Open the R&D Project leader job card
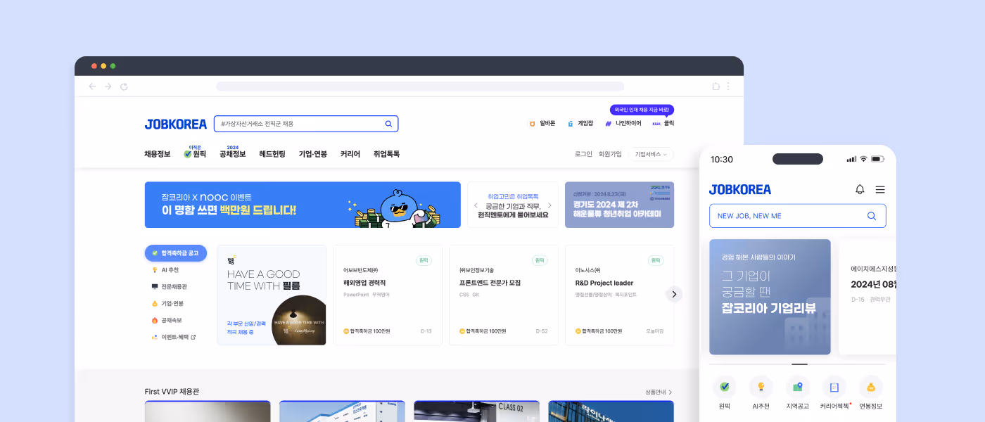Viewport: 985px width, 422px height. (619, 295)
